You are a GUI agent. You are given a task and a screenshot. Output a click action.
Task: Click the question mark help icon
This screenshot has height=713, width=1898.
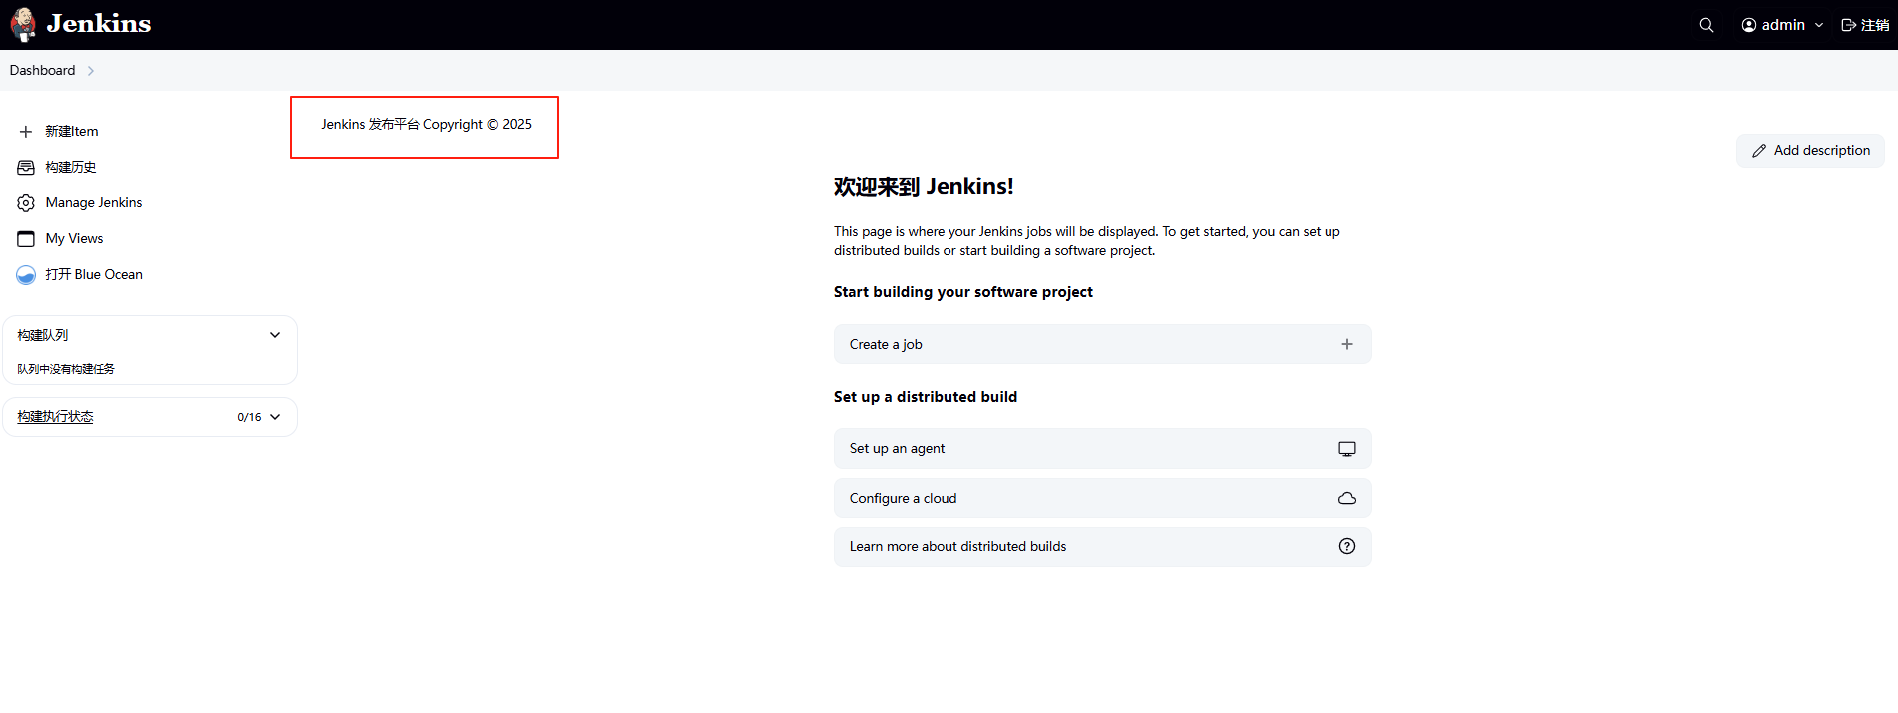1347,546
